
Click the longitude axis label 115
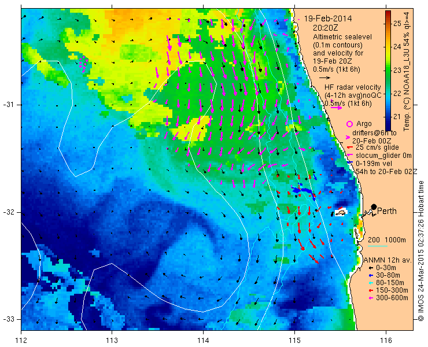pos(294,340)
